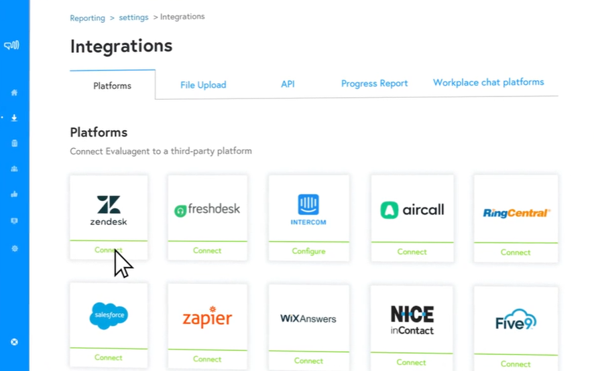Connect the Freshdesk integration
Viewport: 594px width, 371px height.
(207, 250)
